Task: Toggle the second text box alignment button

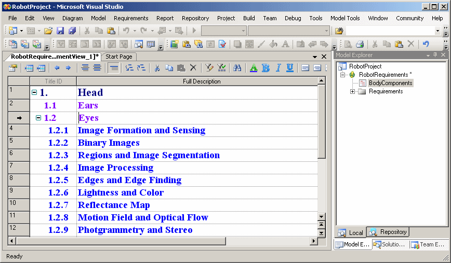Action: pos(317,68)
